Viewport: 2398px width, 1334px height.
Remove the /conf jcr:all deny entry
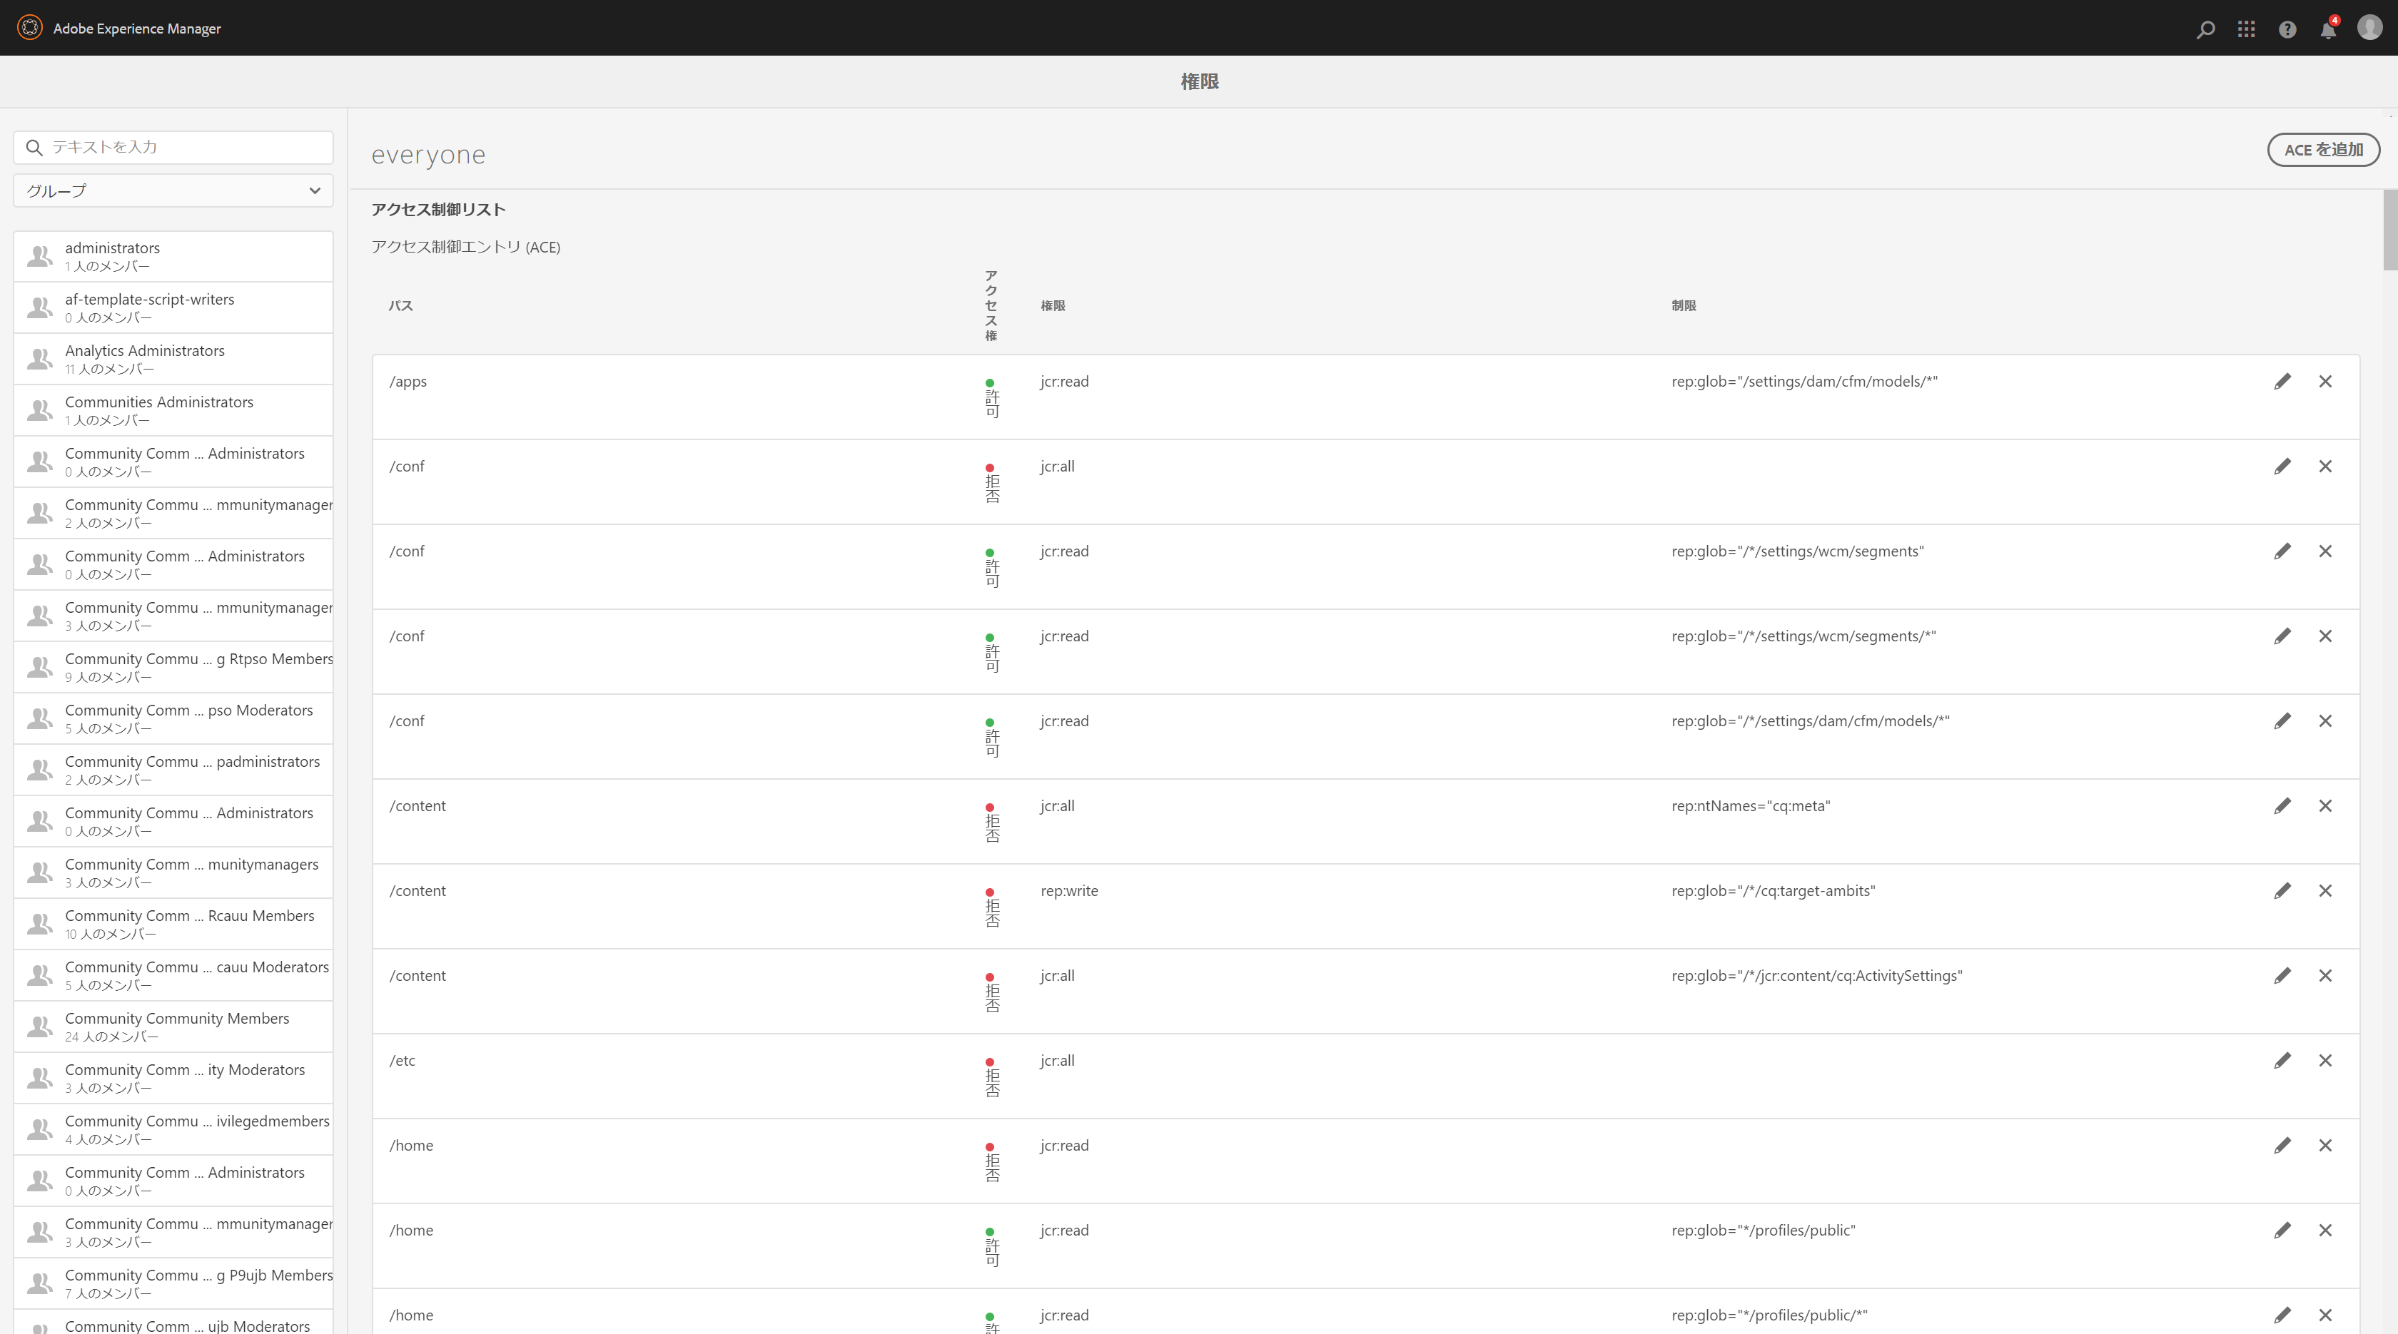(x=2324, y=466)
